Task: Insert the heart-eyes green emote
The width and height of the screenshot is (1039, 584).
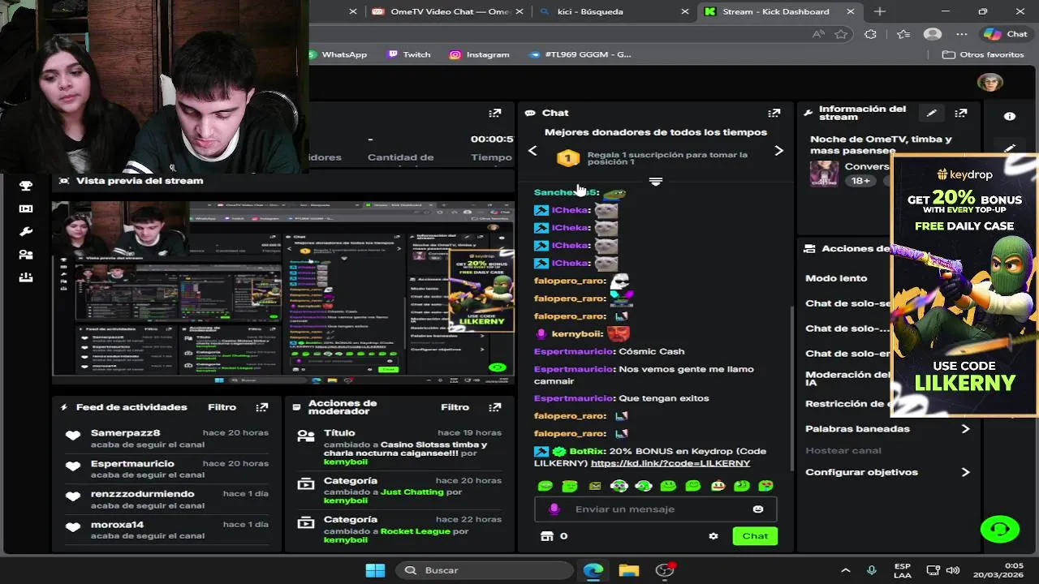Action: pos(765,486)
